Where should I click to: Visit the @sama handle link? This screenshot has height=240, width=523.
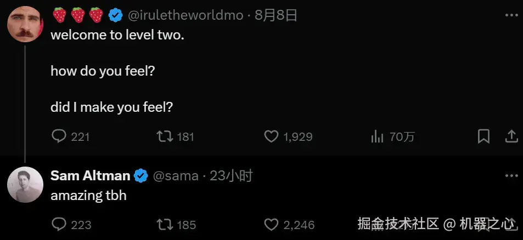point(175,176)
